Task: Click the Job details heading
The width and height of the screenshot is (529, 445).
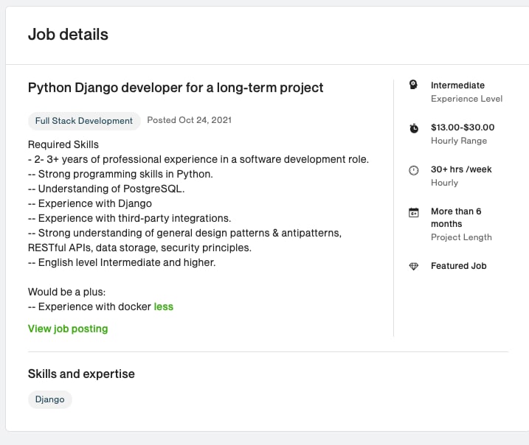Action: click(68, 35)
